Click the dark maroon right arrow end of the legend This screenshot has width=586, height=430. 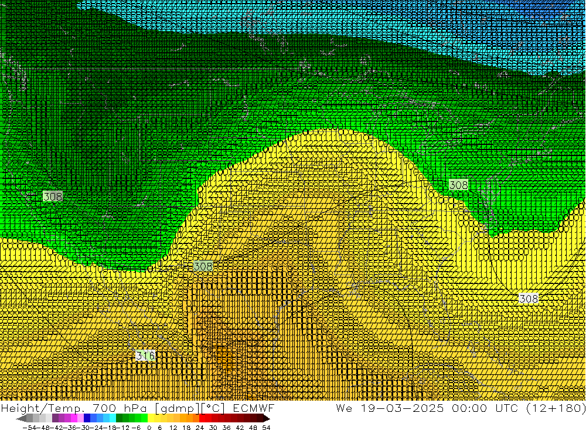pyautogui.click(x=267, y=419)
